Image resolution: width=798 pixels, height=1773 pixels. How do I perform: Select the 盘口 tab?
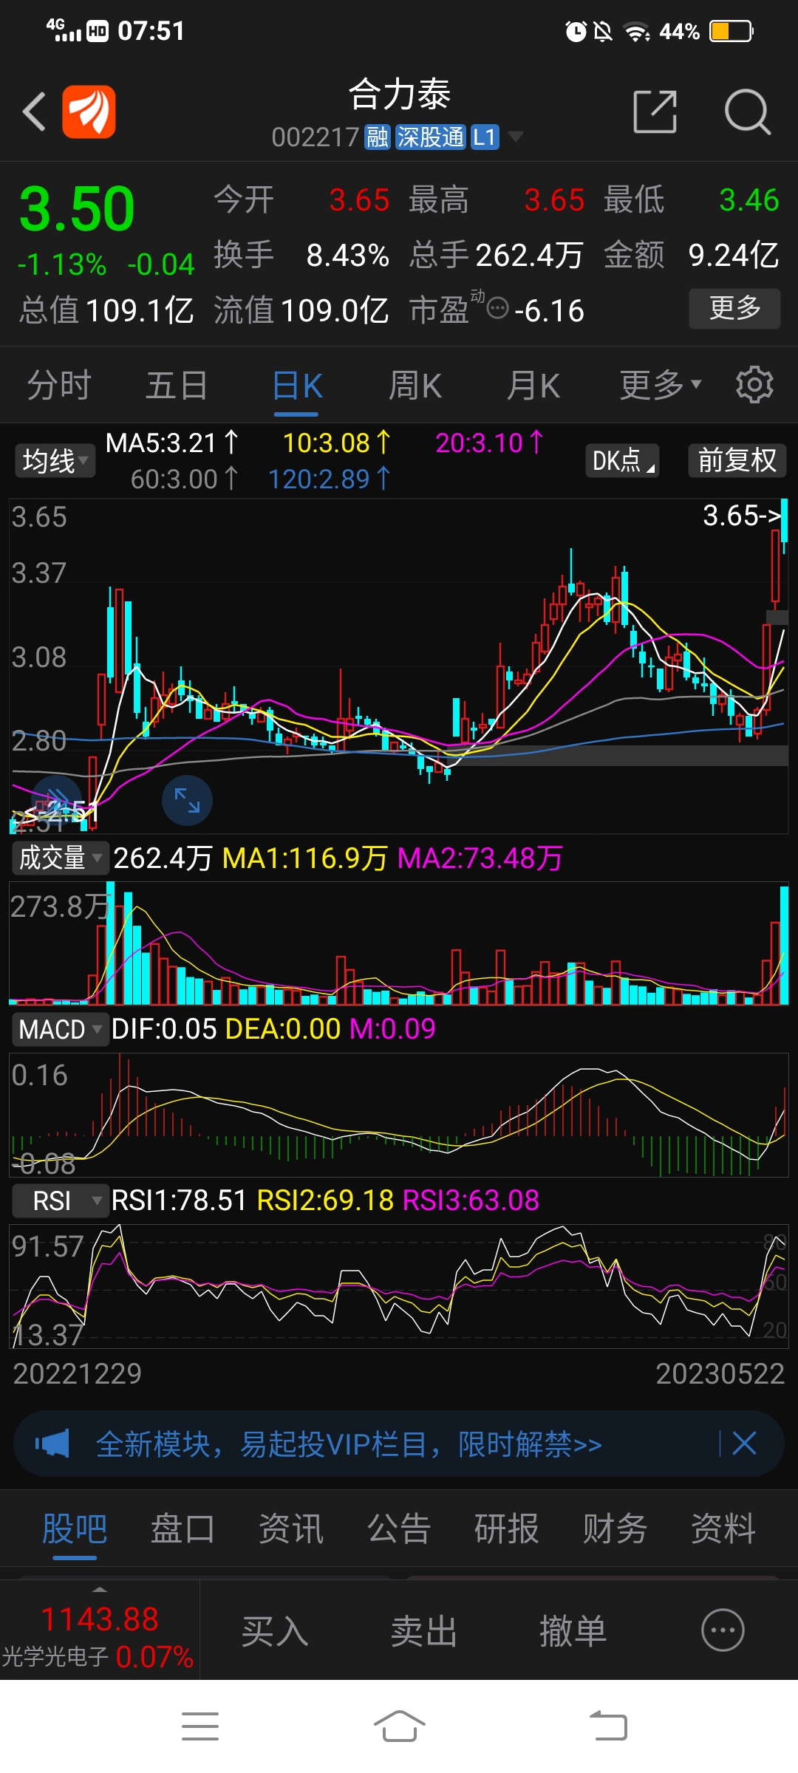coord(183,1528)
